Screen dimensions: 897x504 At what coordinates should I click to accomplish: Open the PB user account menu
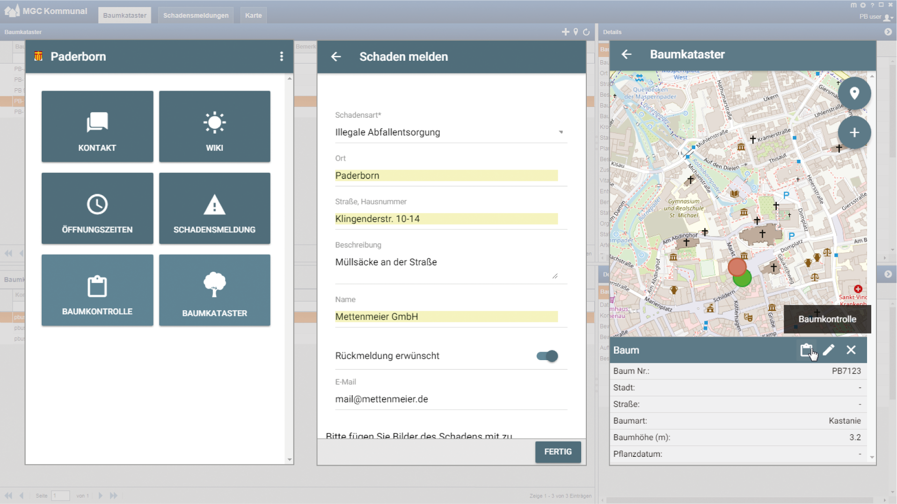coord(876,17)
